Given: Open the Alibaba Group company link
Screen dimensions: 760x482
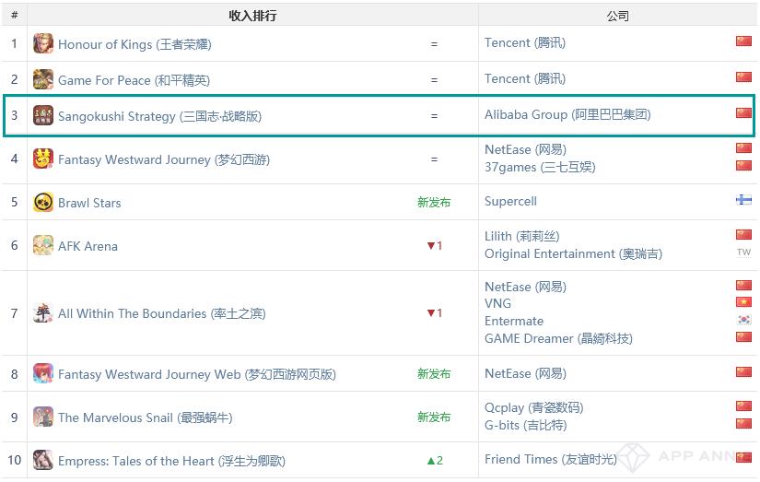Looking at the screenshot, I should (x=567, y=115).
